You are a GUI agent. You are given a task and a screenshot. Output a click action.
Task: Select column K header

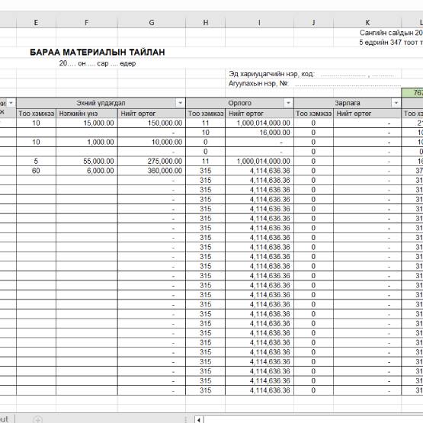coord(367,23)
